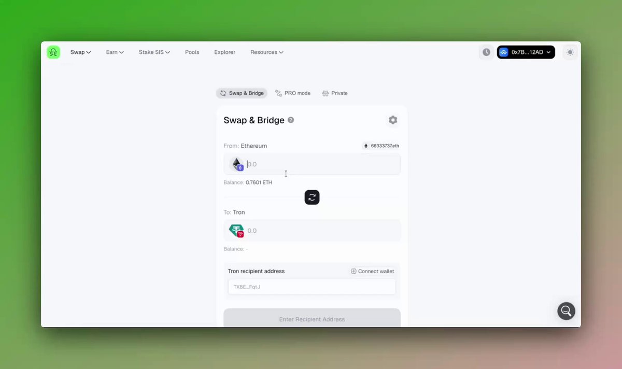This screenshot has width=622, height=369.
Task: Toggle the light/dark theme sun icon
Action: coord(570,52)
